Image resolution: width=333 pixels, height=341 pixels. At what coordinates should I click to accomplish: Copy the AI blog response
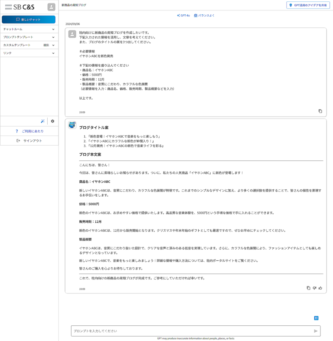coord(308,288)
